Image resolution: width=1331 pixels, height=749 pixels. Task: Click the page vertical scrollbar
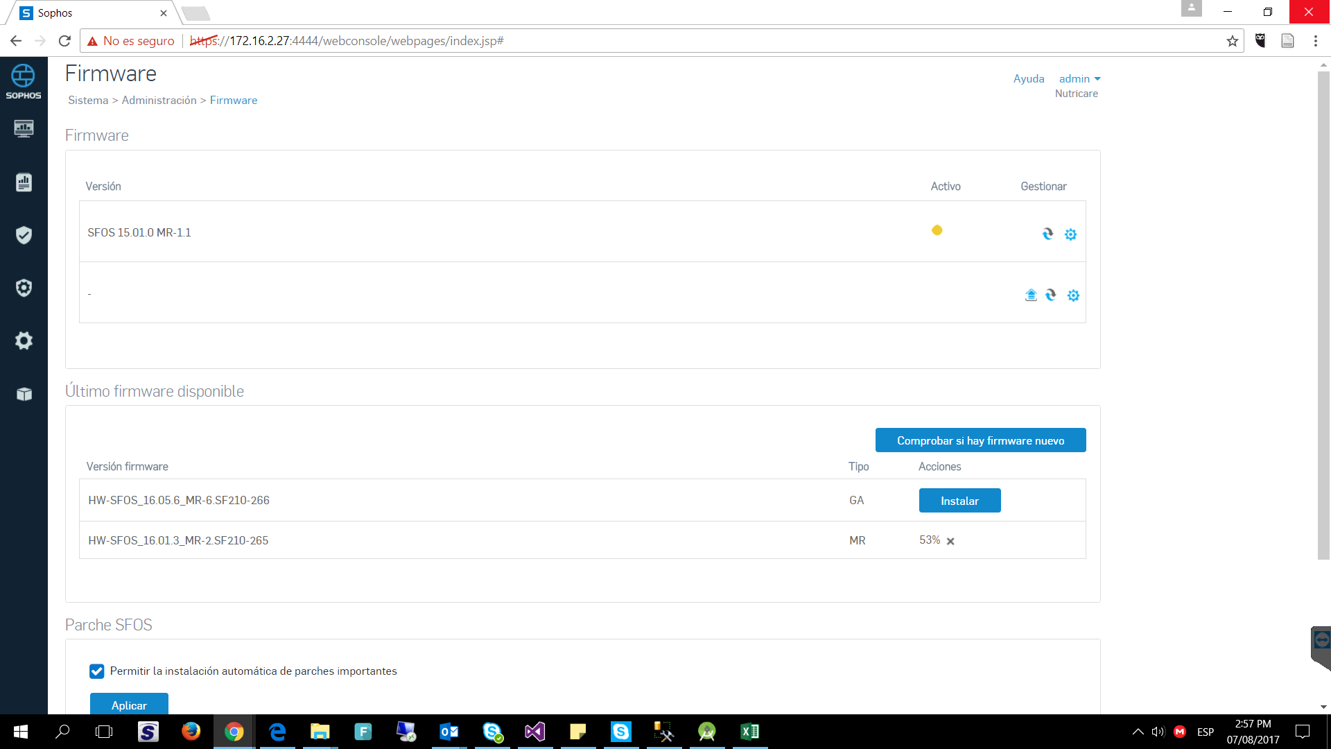click(1323, 316)
